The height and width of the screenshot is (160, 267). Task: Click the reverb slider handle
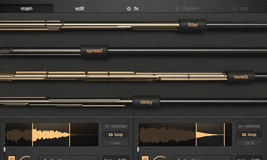pos(240,77)
